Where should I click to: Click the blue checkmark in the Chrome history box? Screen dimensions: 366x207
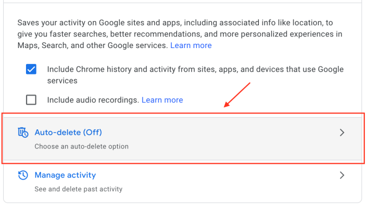31,69
